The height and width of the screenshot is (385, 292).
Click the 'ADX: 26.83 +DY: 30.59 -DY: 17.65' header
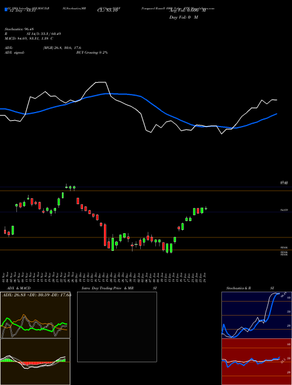coord(36,295)
